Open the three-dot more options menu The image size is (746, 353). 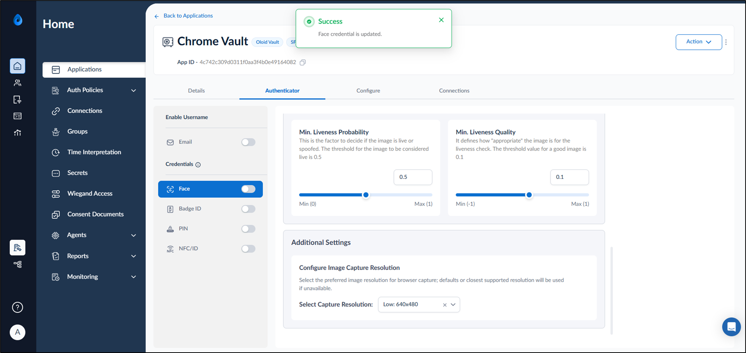click(x=726, y=42)
